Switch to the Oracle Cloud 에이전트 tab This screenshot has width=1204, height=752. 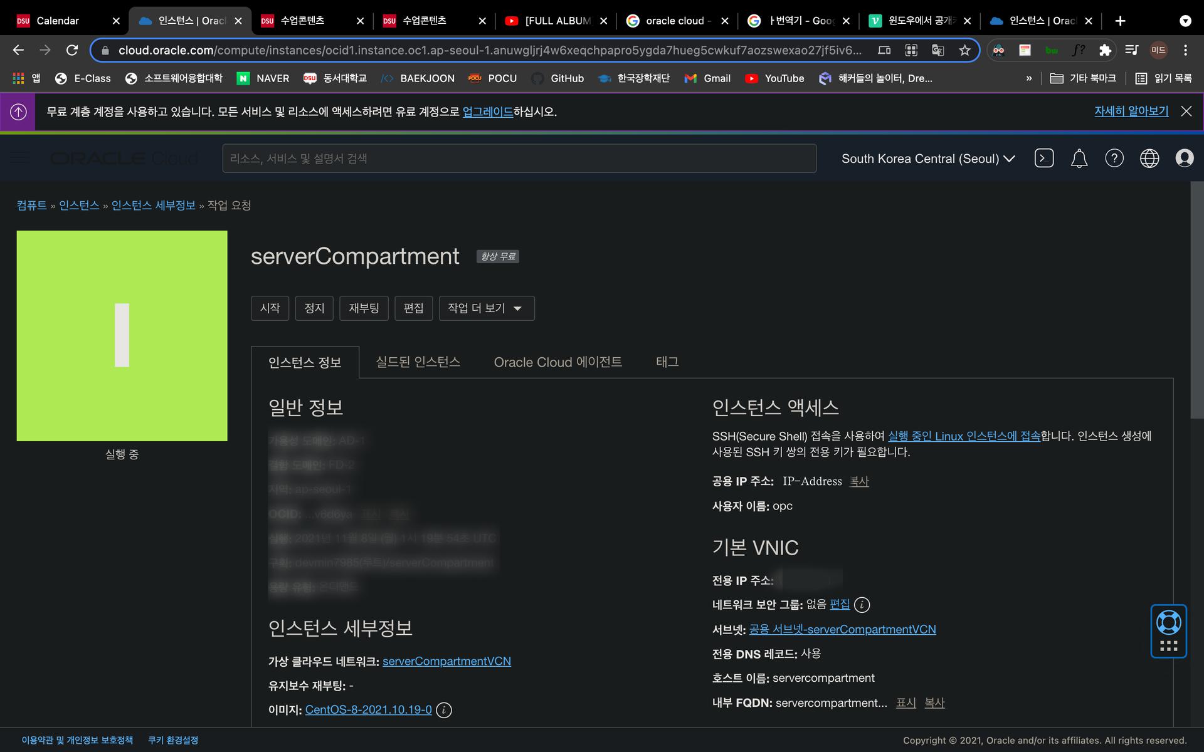pyautogui.click(x=557, y=362)
